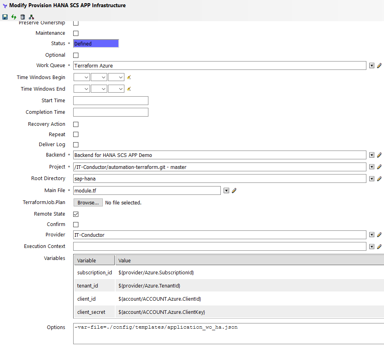Click the ${account/ACCOUNT.Azure.ClientKey} value
Viewport: 384px width, 347px height.
(x=162, y=312)
